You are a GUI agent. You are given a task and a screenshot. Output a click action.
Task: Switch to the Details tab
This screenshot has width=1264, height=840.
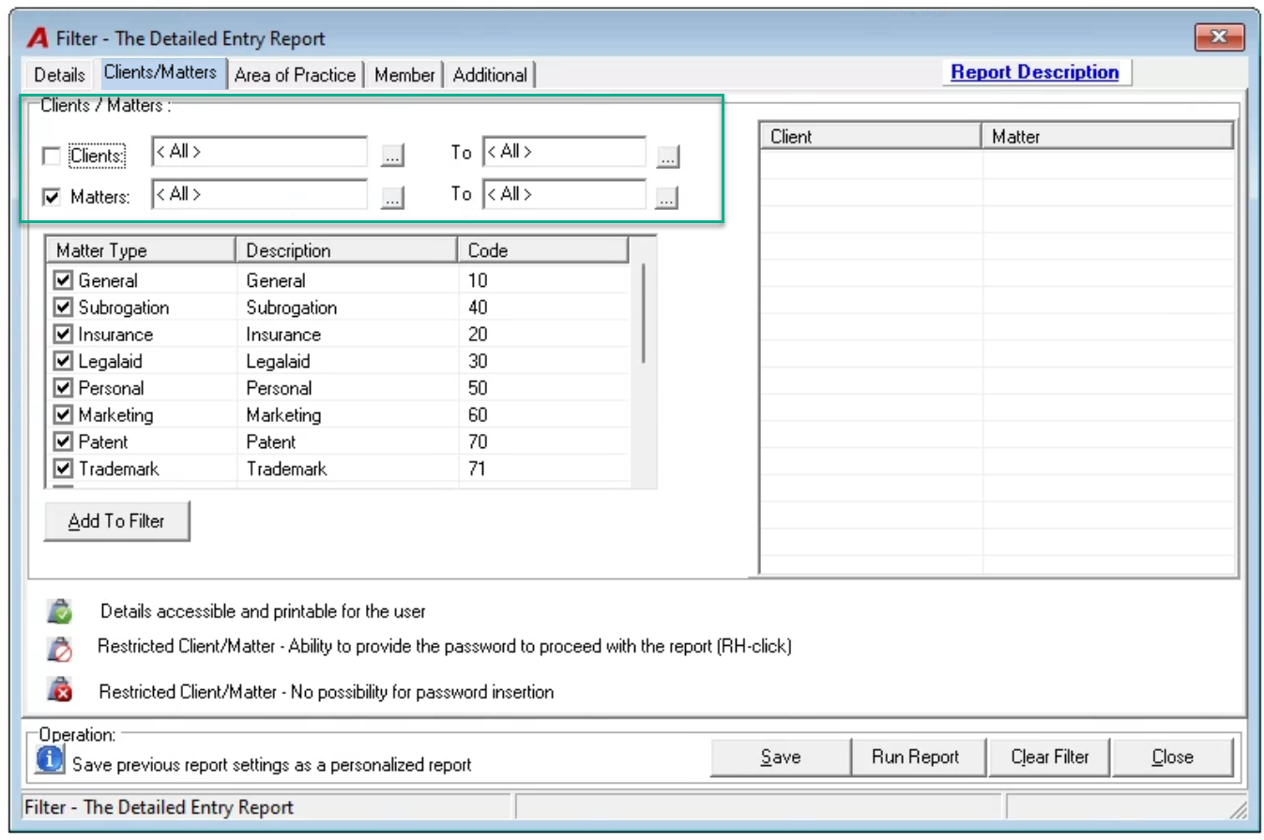coord(59,75)
